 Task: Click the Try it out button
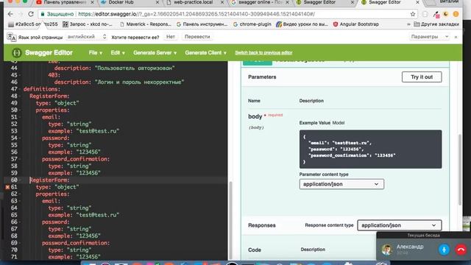pos(422,77)
